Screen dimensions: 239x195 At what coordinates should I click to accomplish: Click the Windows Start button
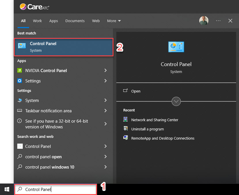pos(7,189)
